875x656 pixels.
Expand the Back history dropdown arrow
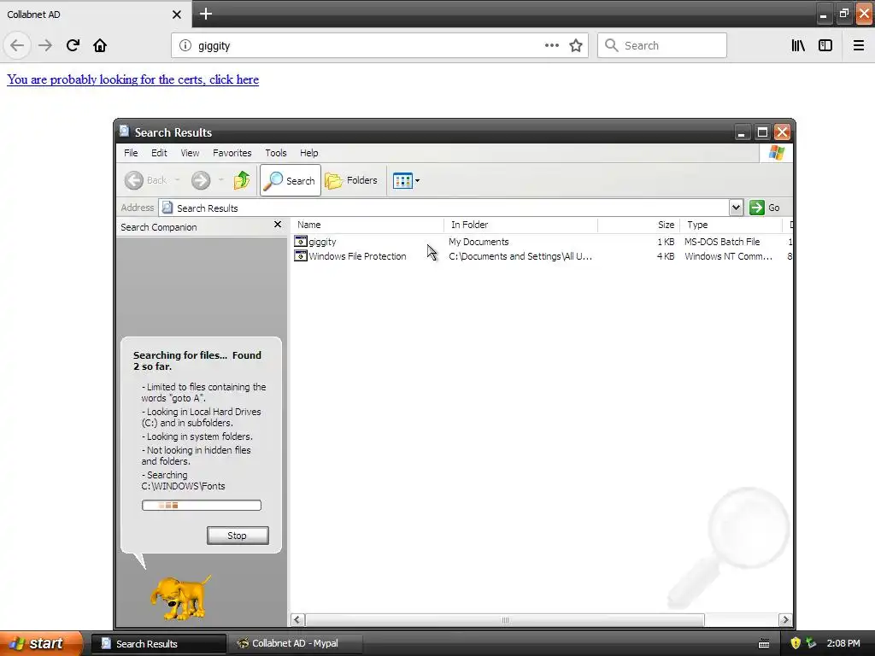point(178,180)
